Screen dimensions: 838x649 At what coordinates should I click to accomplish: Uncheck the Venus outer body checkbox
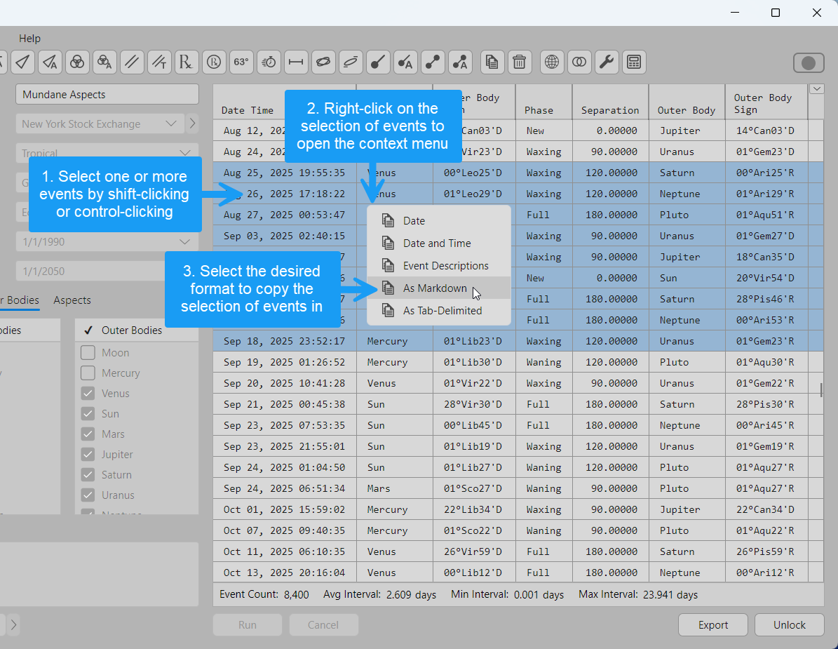click(x=88, y=394)
